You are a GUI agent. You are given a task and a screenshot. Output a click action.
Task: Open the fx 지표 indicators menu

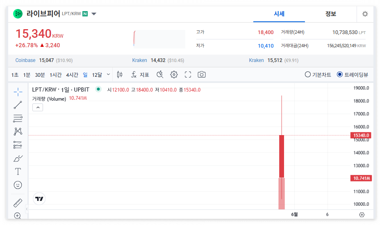pyautogui.click(x=140, y=75)
